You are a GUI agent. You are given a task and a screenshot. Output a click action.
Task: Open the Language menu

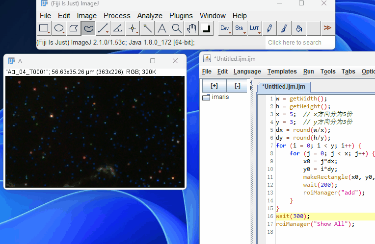[247, 72]
